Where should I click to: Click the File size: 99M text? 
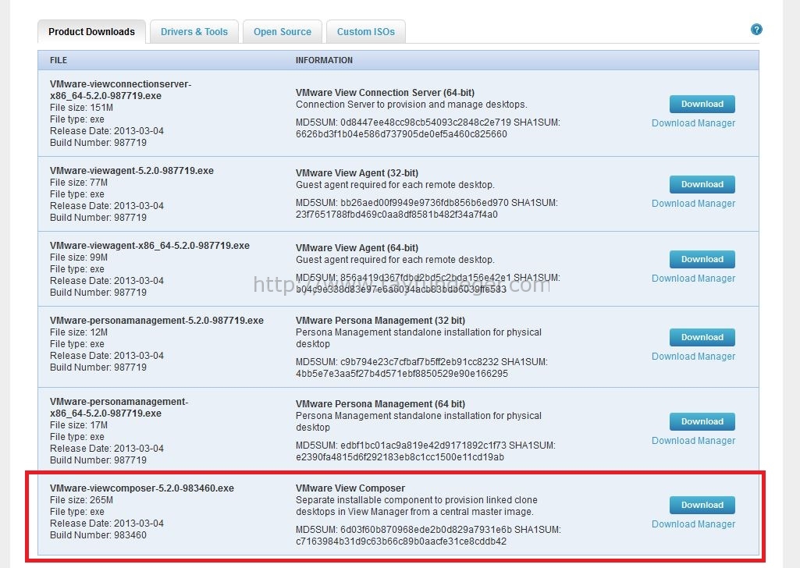pyautogui.click(x=79, y=257)
